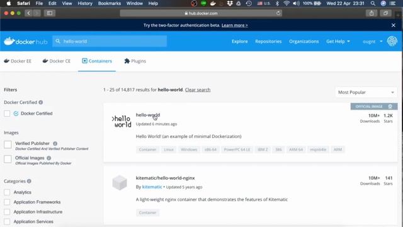Click the Windows tag on hello-world
The image size is (403, 227).
pos(189,149)
